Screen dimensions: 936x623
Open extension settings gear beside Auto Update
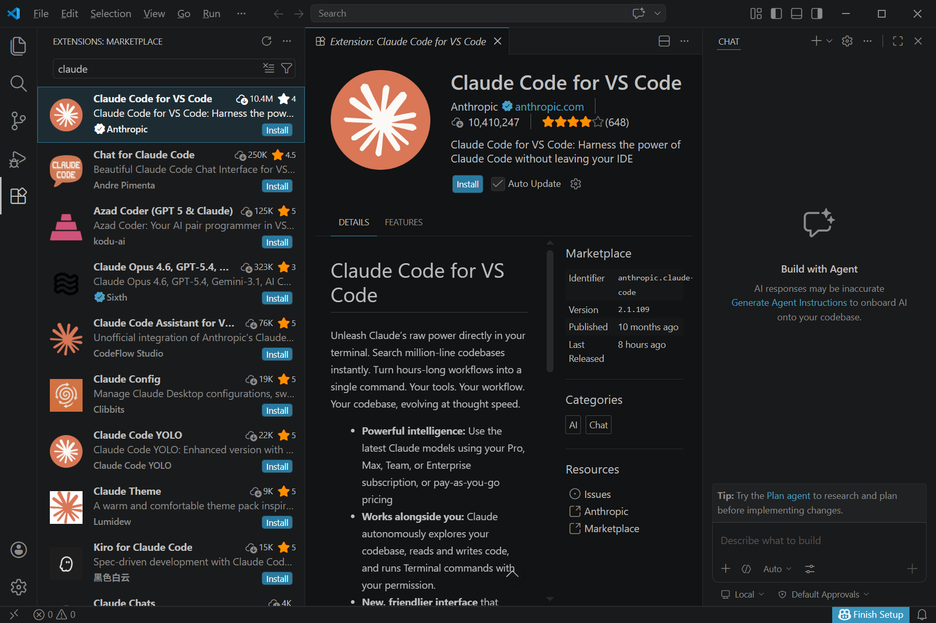coord(575,184)
